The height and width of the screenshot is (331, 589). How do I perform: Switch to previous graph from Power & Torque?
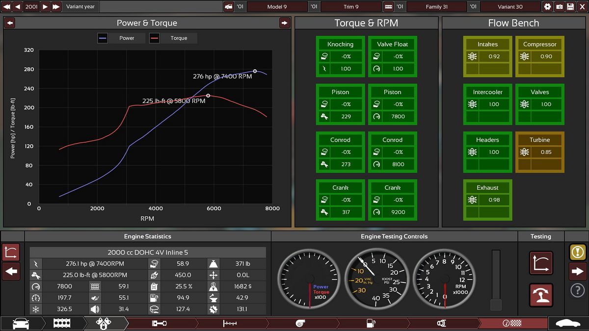pos(10,23)
